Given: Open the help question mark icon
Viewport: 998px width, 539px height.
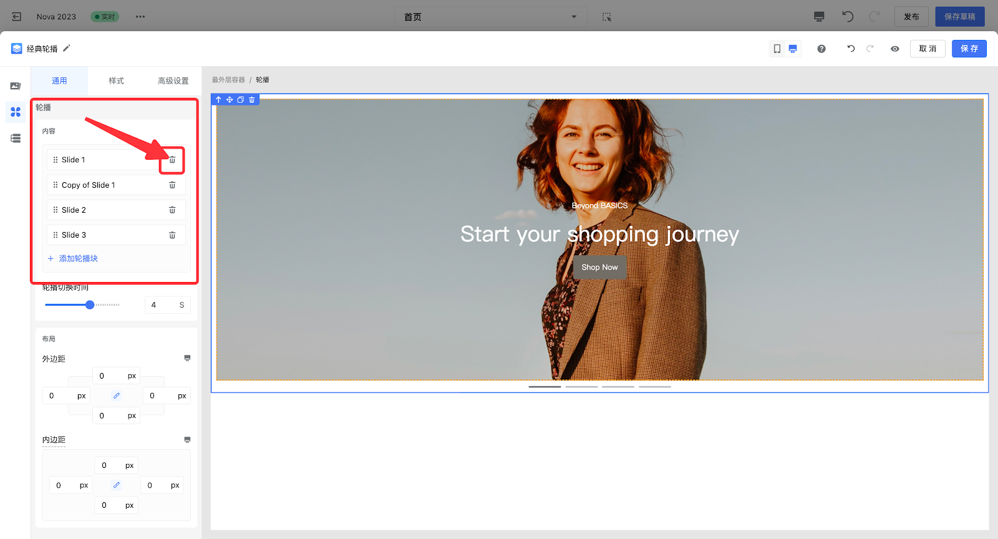Looking at the screenshot, I should 821,49.
